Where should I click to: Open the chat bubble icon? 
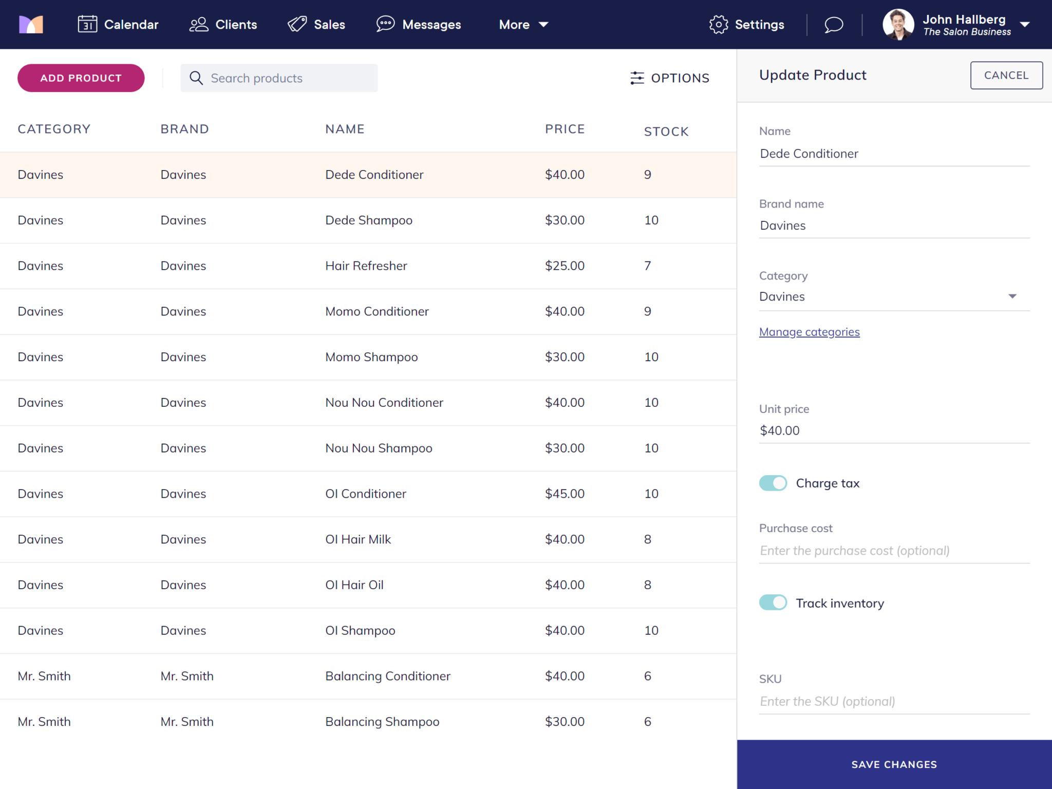[x=834, y=24]
